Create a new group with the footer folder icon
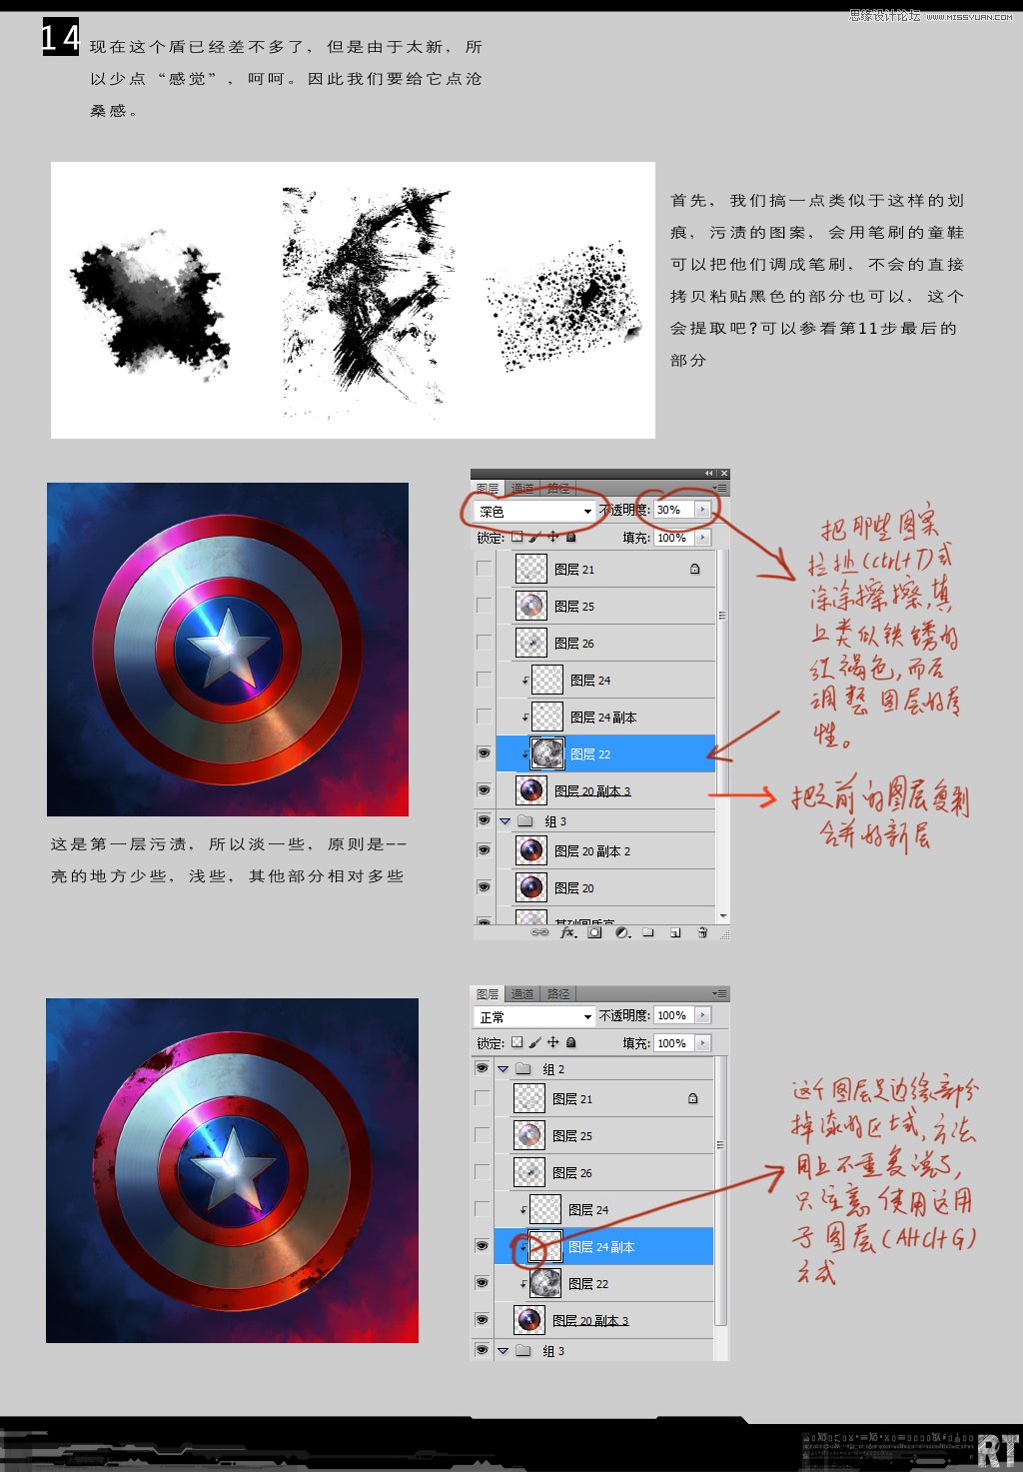The height and width of the screenshot is (1472, 1023). click(648, 932)
